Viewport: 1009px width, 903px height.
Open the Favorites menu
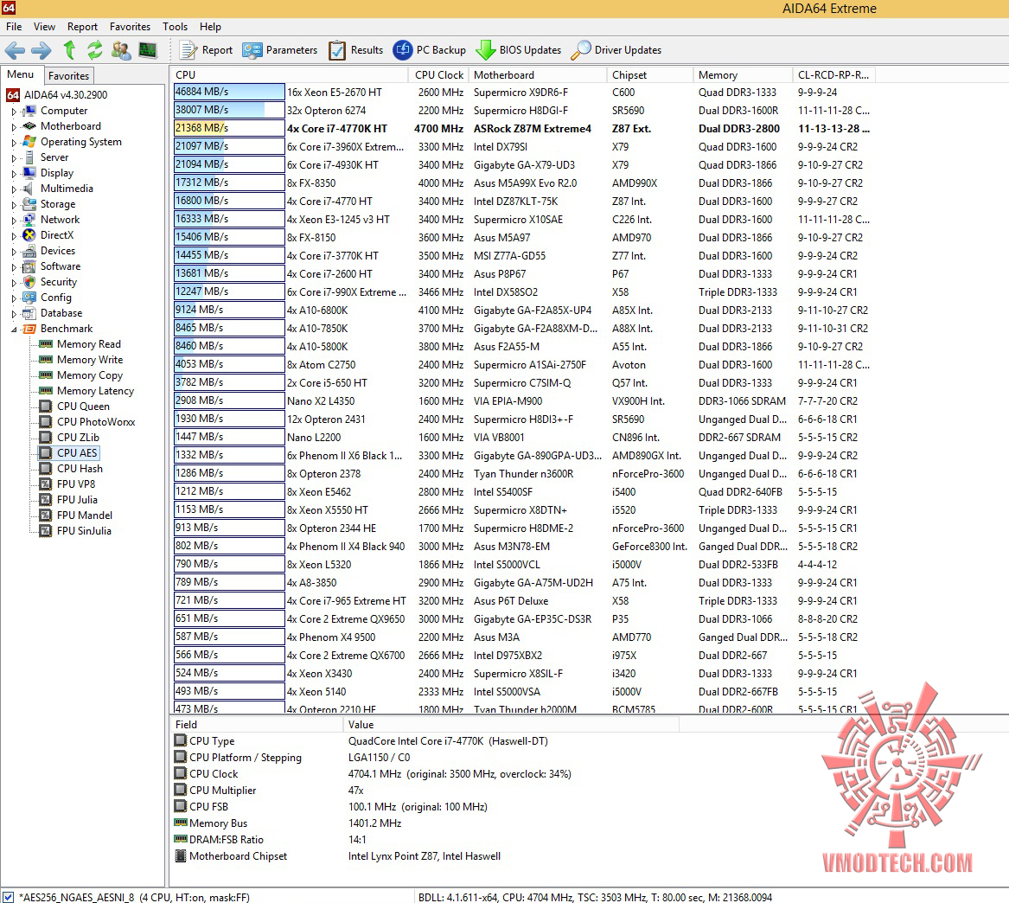pos(130,27)
